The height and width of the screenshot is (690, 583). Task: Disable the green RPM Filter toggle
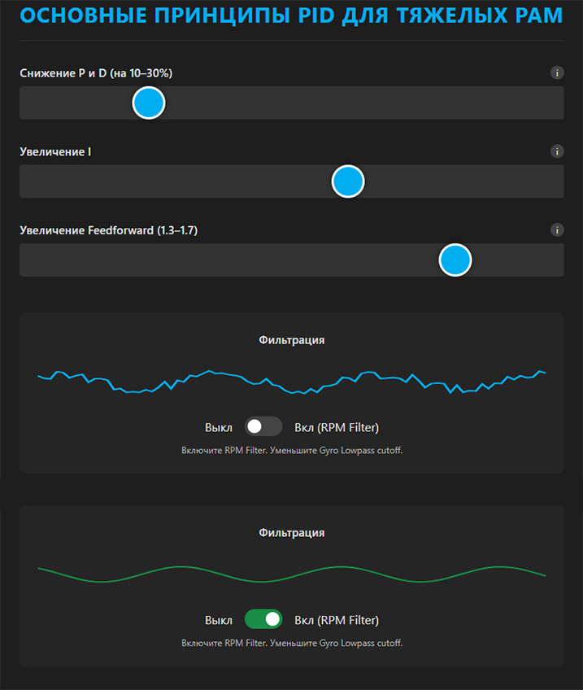pyautogui.click(x=263, y=620)
